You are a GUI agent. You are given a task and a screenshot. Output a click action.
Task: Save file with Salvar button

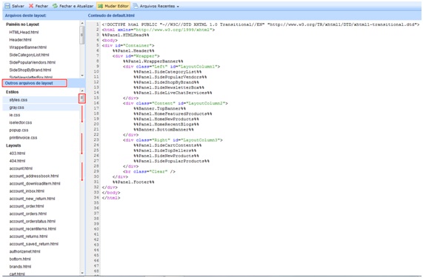(x=15, y=6)
